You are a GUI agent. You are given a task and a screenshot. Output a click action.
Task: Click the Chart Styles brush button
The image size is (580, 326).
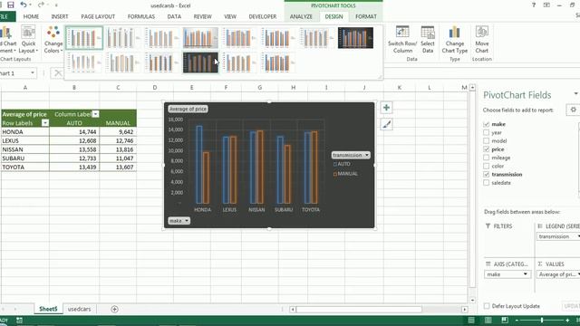click(386, 125)
